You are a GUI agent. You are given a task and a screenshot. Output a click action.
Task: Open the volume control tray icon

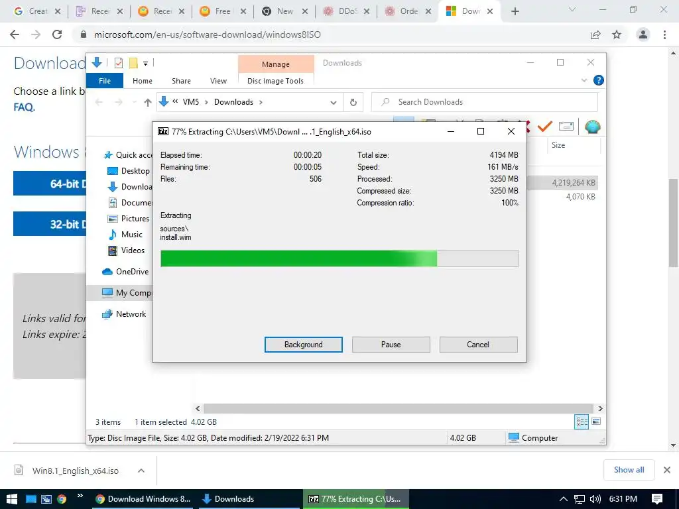595,499
